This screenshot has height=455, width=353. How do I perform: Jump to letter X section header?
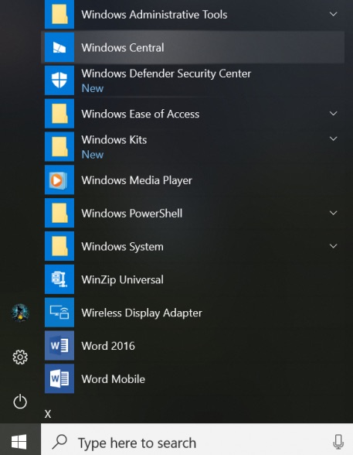pos(48,414)
